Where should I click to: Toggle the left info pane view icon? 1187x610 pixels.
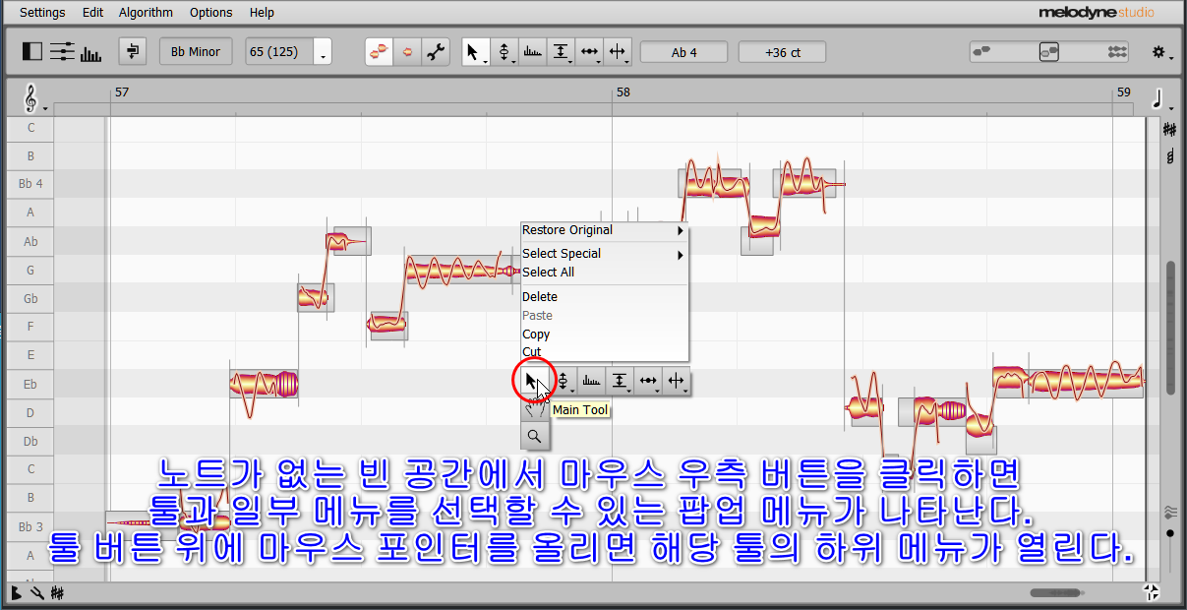click(x=32, y=52)
